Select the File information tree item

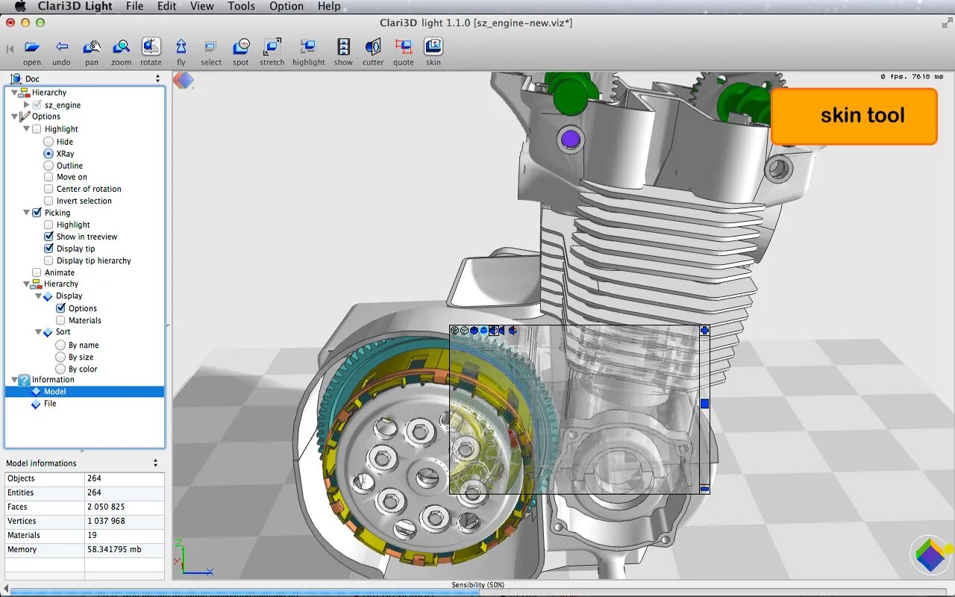[50, 404]
